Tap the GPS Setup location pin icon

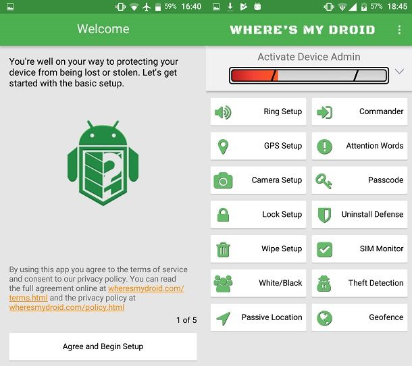[x=223, y=147]
